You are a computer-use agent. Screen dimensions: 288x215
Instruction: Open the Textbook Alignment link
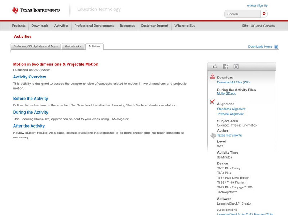pyautogui.click(x=230, y=114)
